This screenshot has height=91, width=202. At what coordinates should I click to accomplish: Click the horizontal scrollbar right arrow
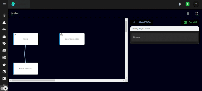click(124, 80)
